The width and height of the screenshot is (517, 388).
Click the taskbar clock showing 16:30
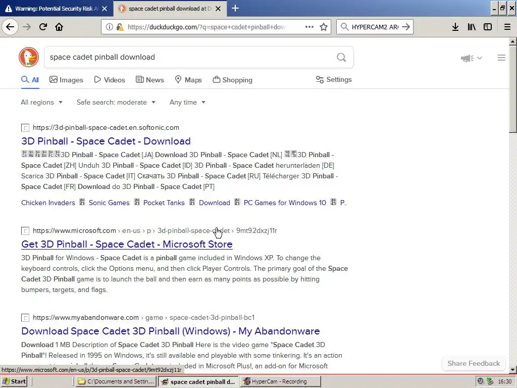(x=505, y=381)
